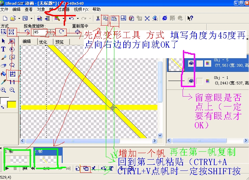Open the Undo history dropdown arrow
Screen dimensions: 249x180
tap(78, 18)
